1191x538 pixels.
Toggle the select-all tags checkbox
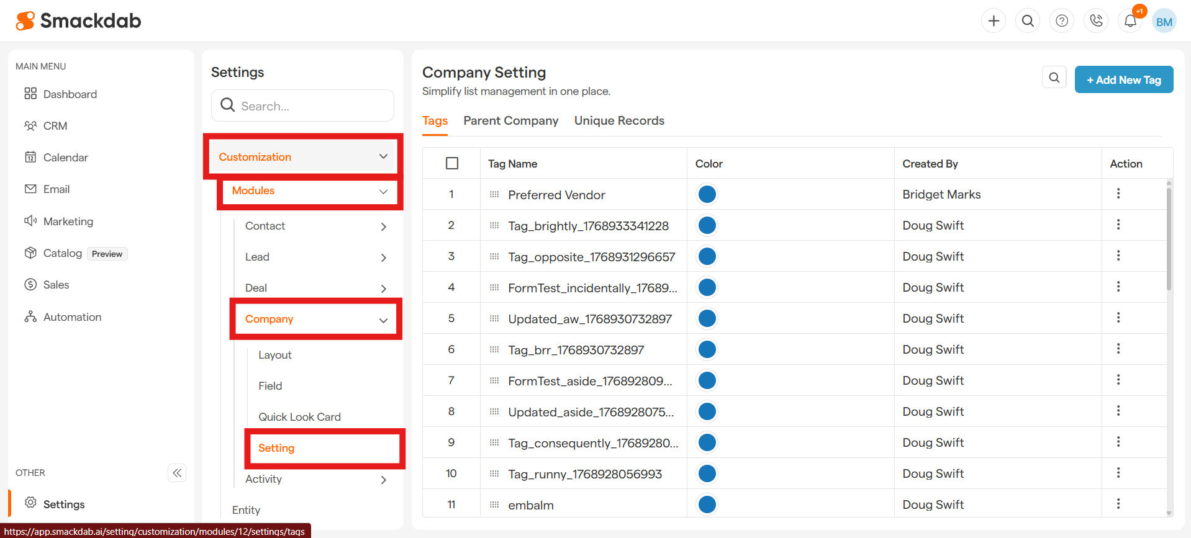coord(452,163)
